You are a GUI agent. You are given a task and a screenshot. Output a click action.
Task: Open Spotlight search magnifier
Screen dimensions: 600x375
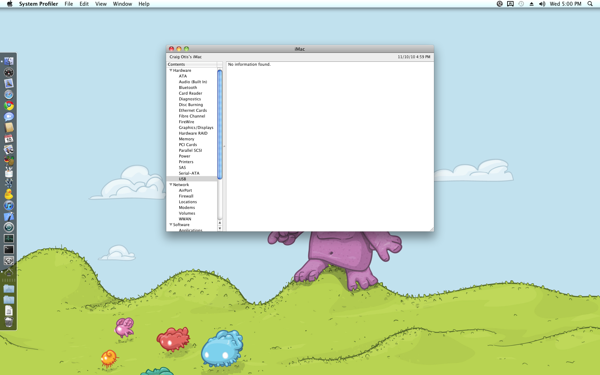[x=590, y=4]
